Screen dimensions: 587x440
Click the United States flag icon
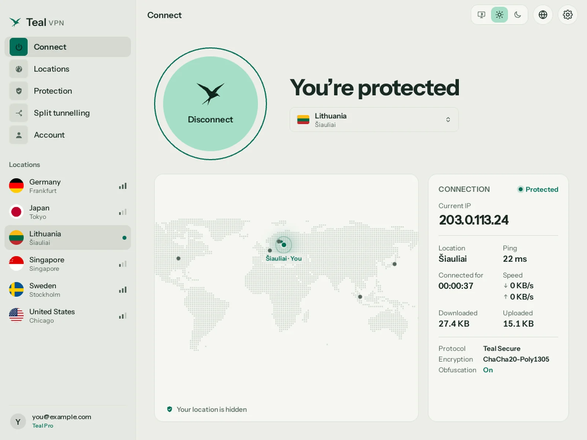click(x=17, y=315)
